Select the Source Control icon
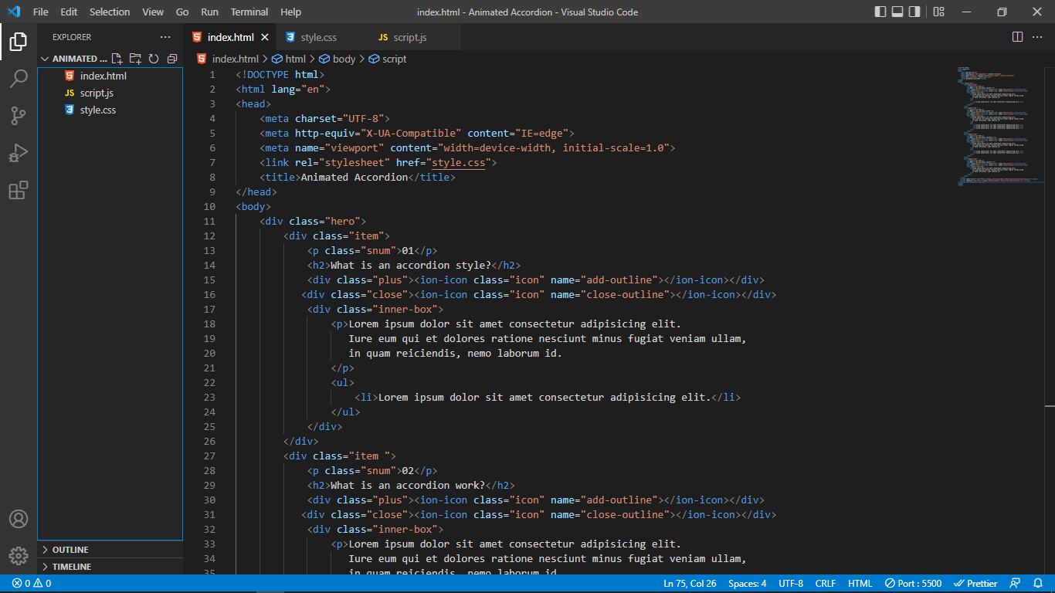Image resolution: width=1055 pixels, height=593 pixels. point(19,115)
